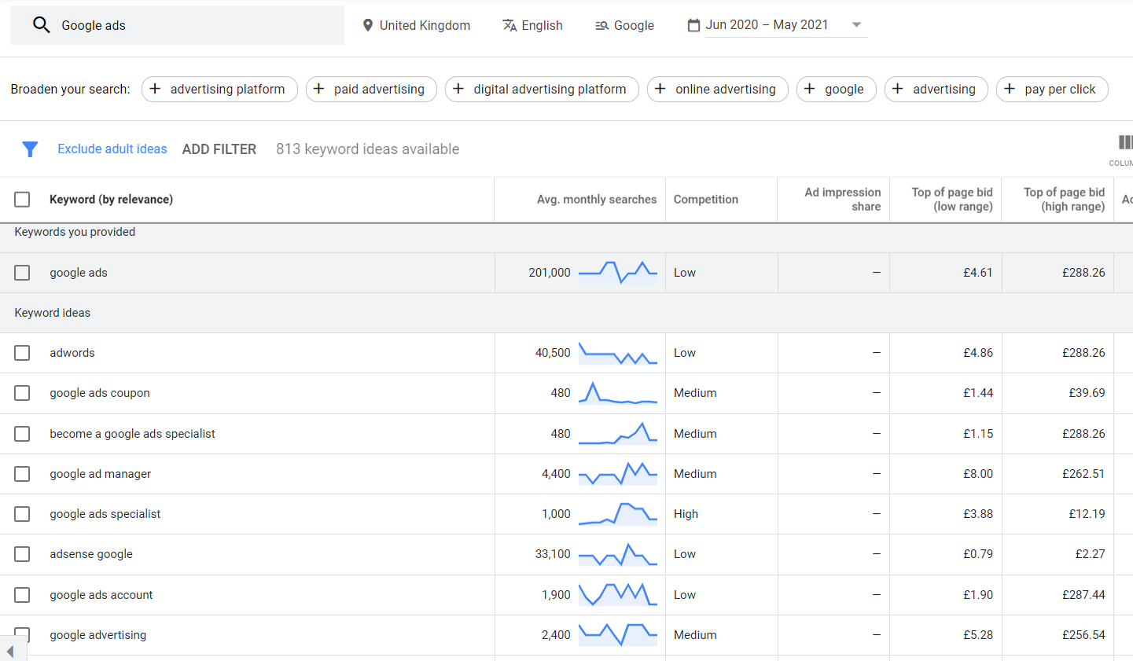Image resolution: width=1133 pixels, height=661 pixels.
Task: Select the google ads specialist keyword text
Action: pyautogui.click(x=105, y=514)
